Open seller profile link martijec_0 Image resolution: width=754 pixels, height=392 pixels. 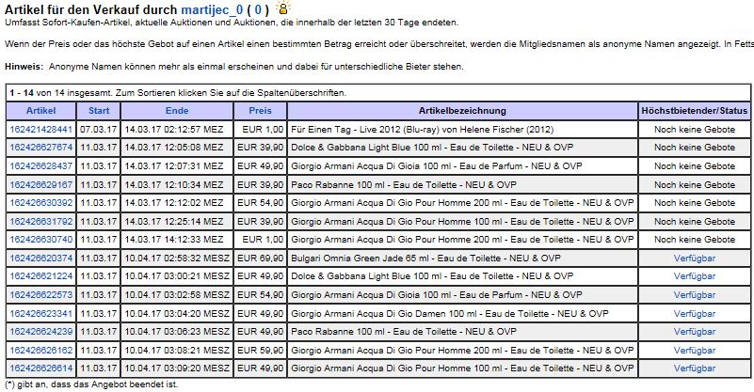212,9
